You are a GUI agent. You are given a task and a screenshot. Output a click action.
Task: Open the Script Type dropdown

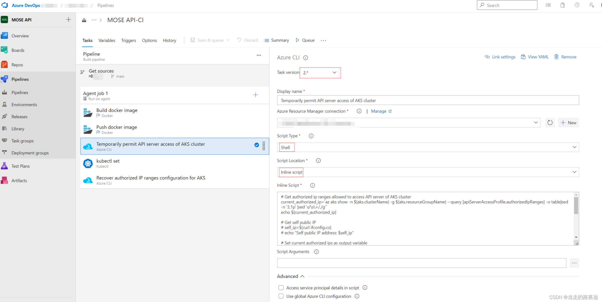click(574, 147)
